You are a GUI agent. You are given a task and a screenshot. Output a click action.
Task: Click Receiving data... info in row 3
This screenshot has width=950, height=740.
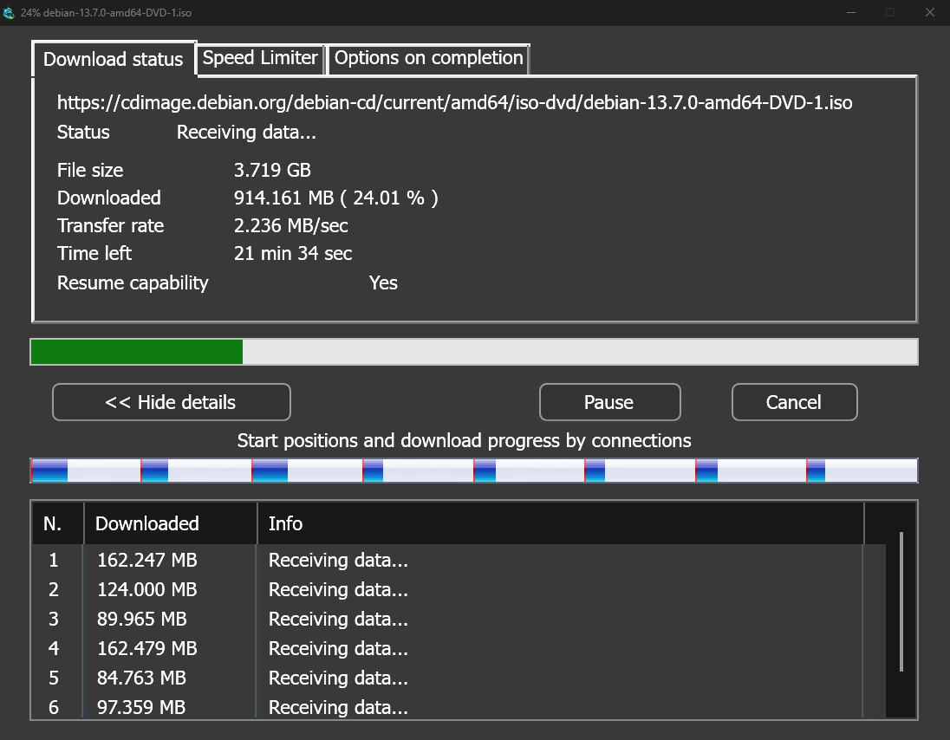pos(338,619)
